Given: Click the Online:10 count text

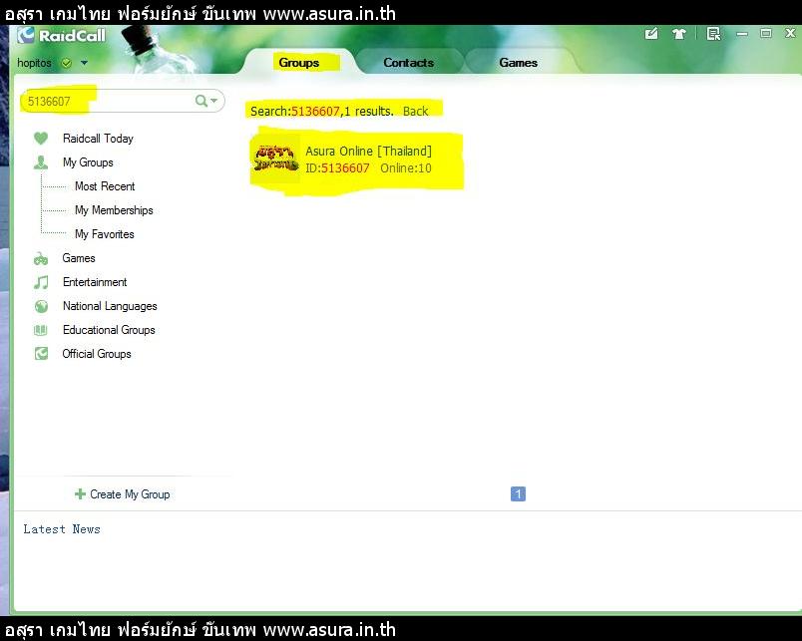Looking at the screenshot, I should click(406, 167).
